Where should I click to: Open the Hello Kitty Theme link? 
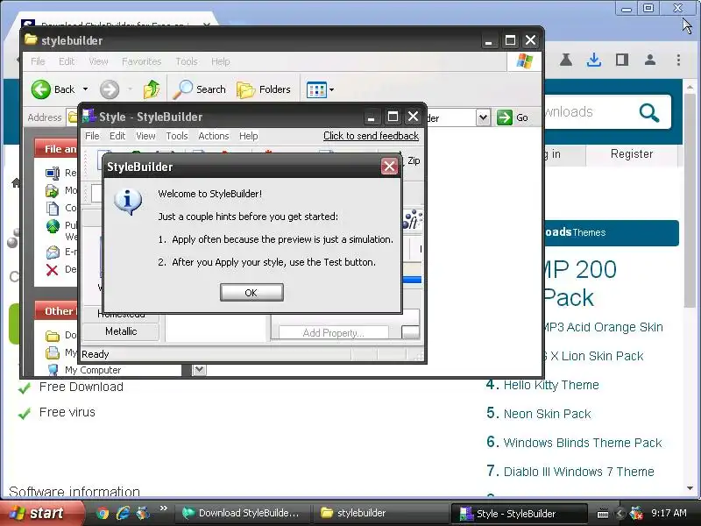click(x=551, y=385)
